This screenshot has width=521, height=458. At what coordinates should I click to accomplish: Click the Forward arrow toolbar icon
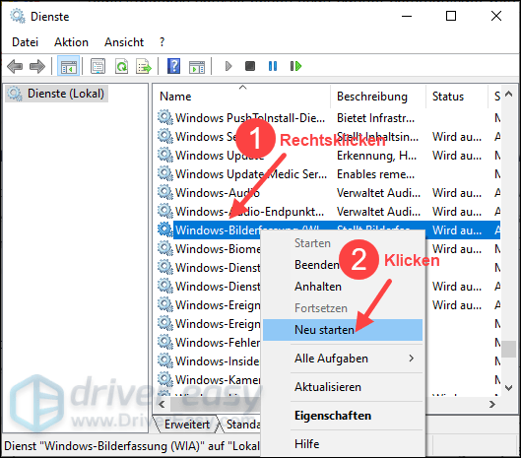click(x=37, y=66)
